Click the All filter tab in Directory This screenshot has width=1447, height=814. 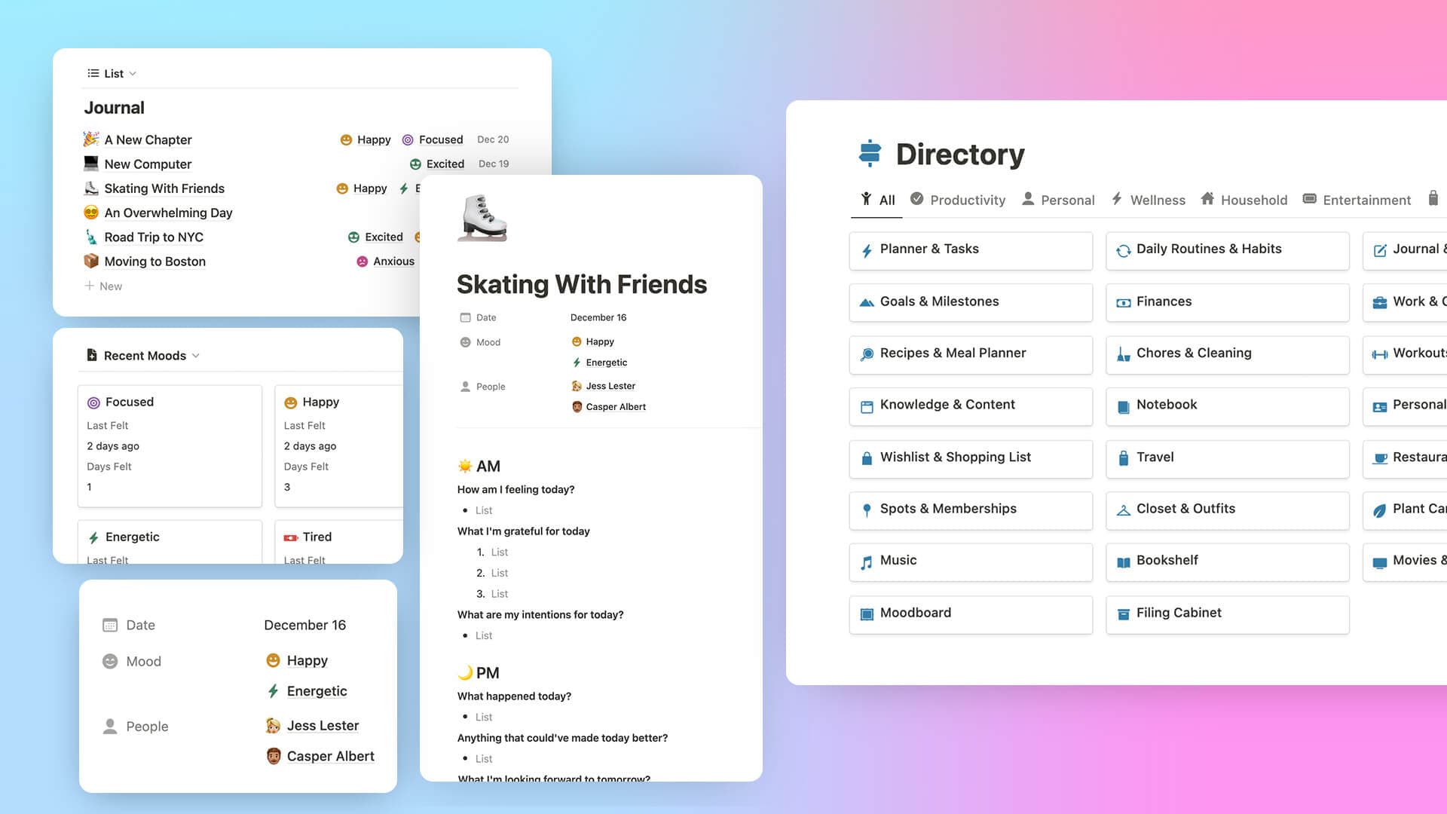pyautogui.click(x=879, y=200)
